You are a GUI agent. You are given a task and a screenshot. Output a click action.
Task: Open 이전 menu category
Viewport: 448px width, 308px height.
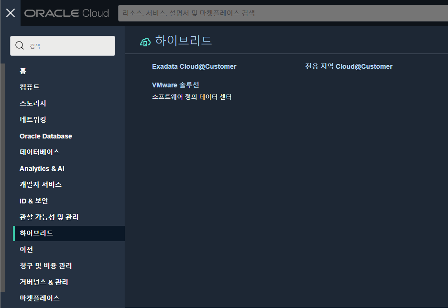click(26, 250)
